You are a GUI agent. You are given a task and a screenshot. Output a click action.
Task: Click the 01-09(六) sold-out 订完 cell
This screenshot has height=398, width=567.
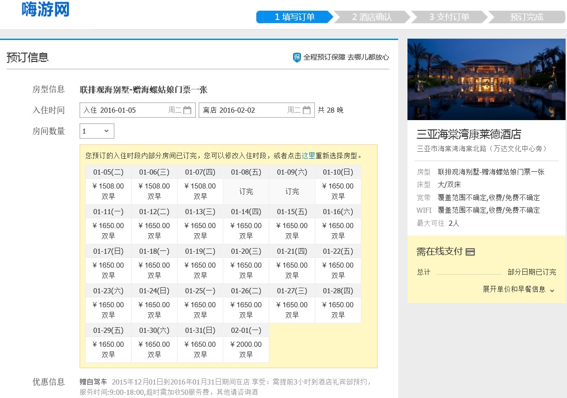(292, 191)
